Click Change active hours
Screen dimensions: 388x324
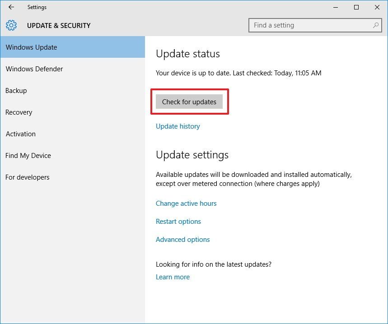[x=186, y=203]
